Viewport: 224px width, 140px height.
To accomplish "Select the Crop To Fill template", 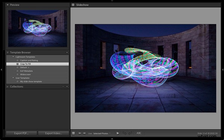I will tap(37, 64).
